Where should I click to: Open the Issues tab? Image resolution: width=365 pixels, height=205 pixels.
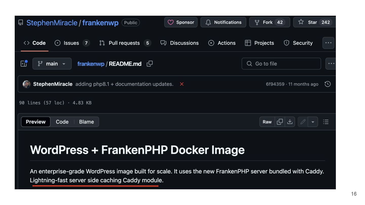pyautogui.click(x=72, y=43)
